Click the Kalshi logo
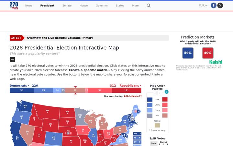Screen dimensions: 233x146 tap(216, 62)
